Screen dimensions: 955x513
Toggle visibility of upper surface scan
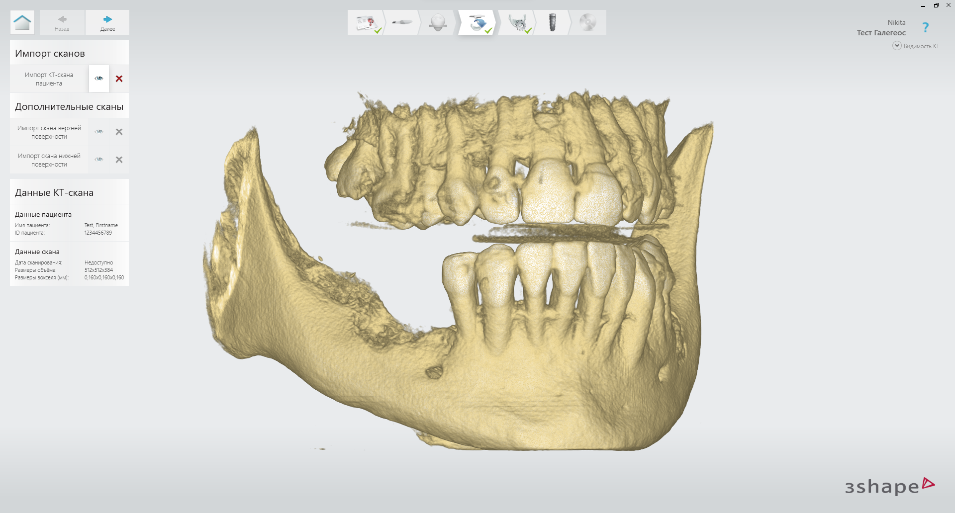[99, 132]
